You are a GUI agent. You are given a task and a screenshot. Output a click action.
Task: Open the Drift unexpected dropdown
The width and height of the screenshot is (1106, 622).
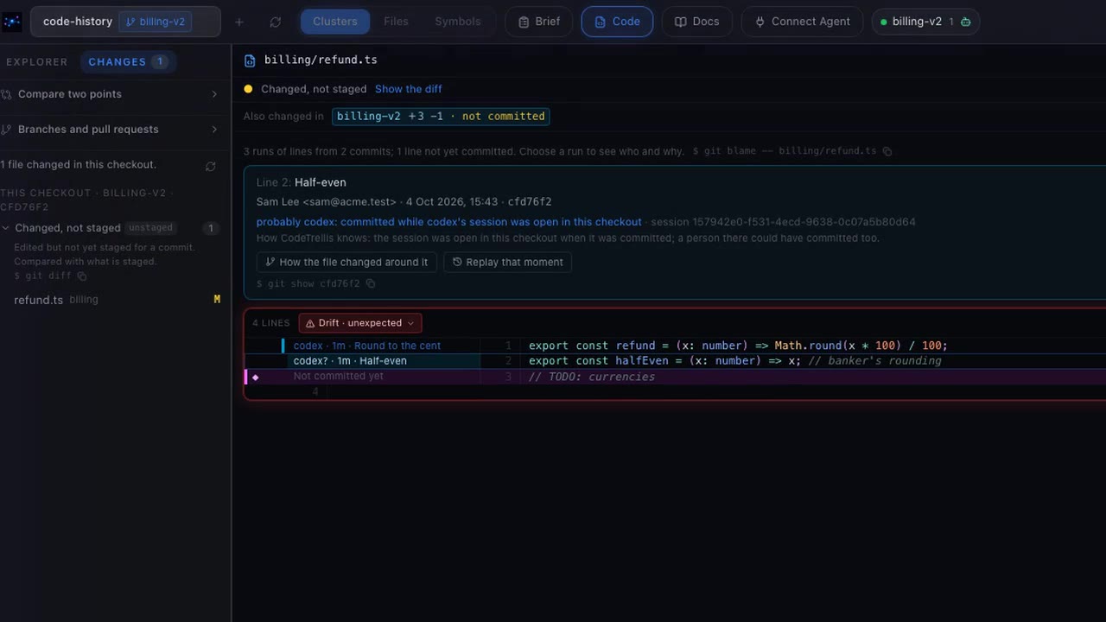(360, 323)
